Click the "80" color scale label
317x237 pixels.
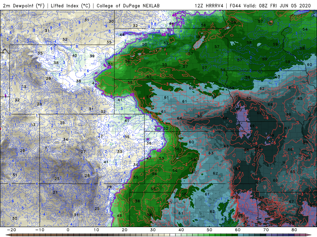pyautogui.click(x=294, y=230)
